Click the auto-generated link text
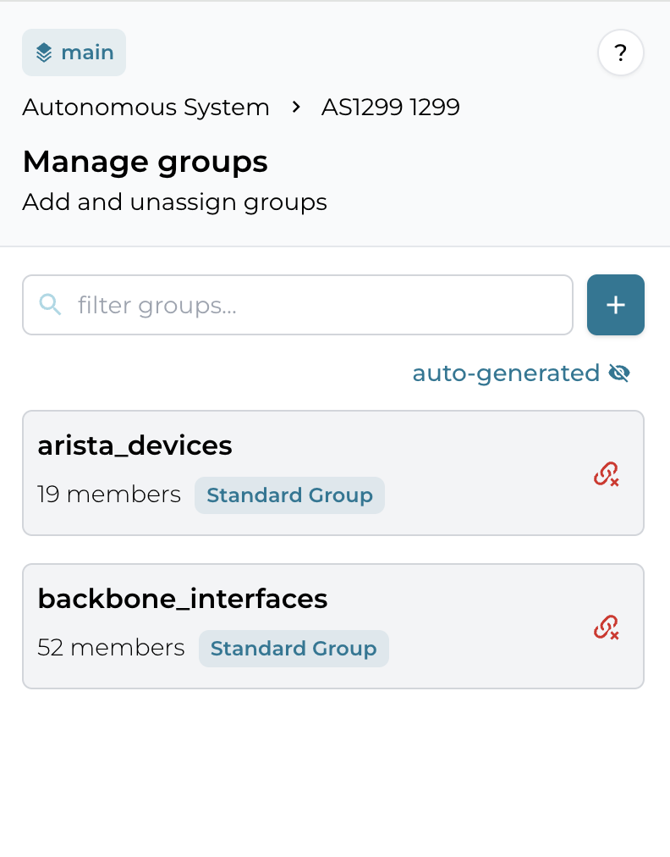Image resolution: width=670 pixels, height=857 pixels. (505, 373)
